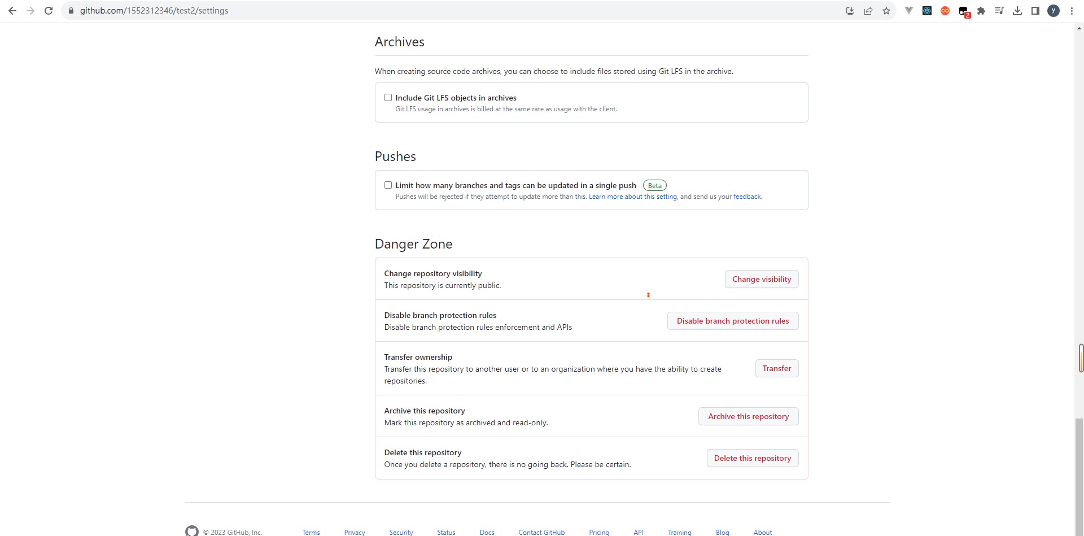Open Learn more about this setting link

tap(632, 197)
